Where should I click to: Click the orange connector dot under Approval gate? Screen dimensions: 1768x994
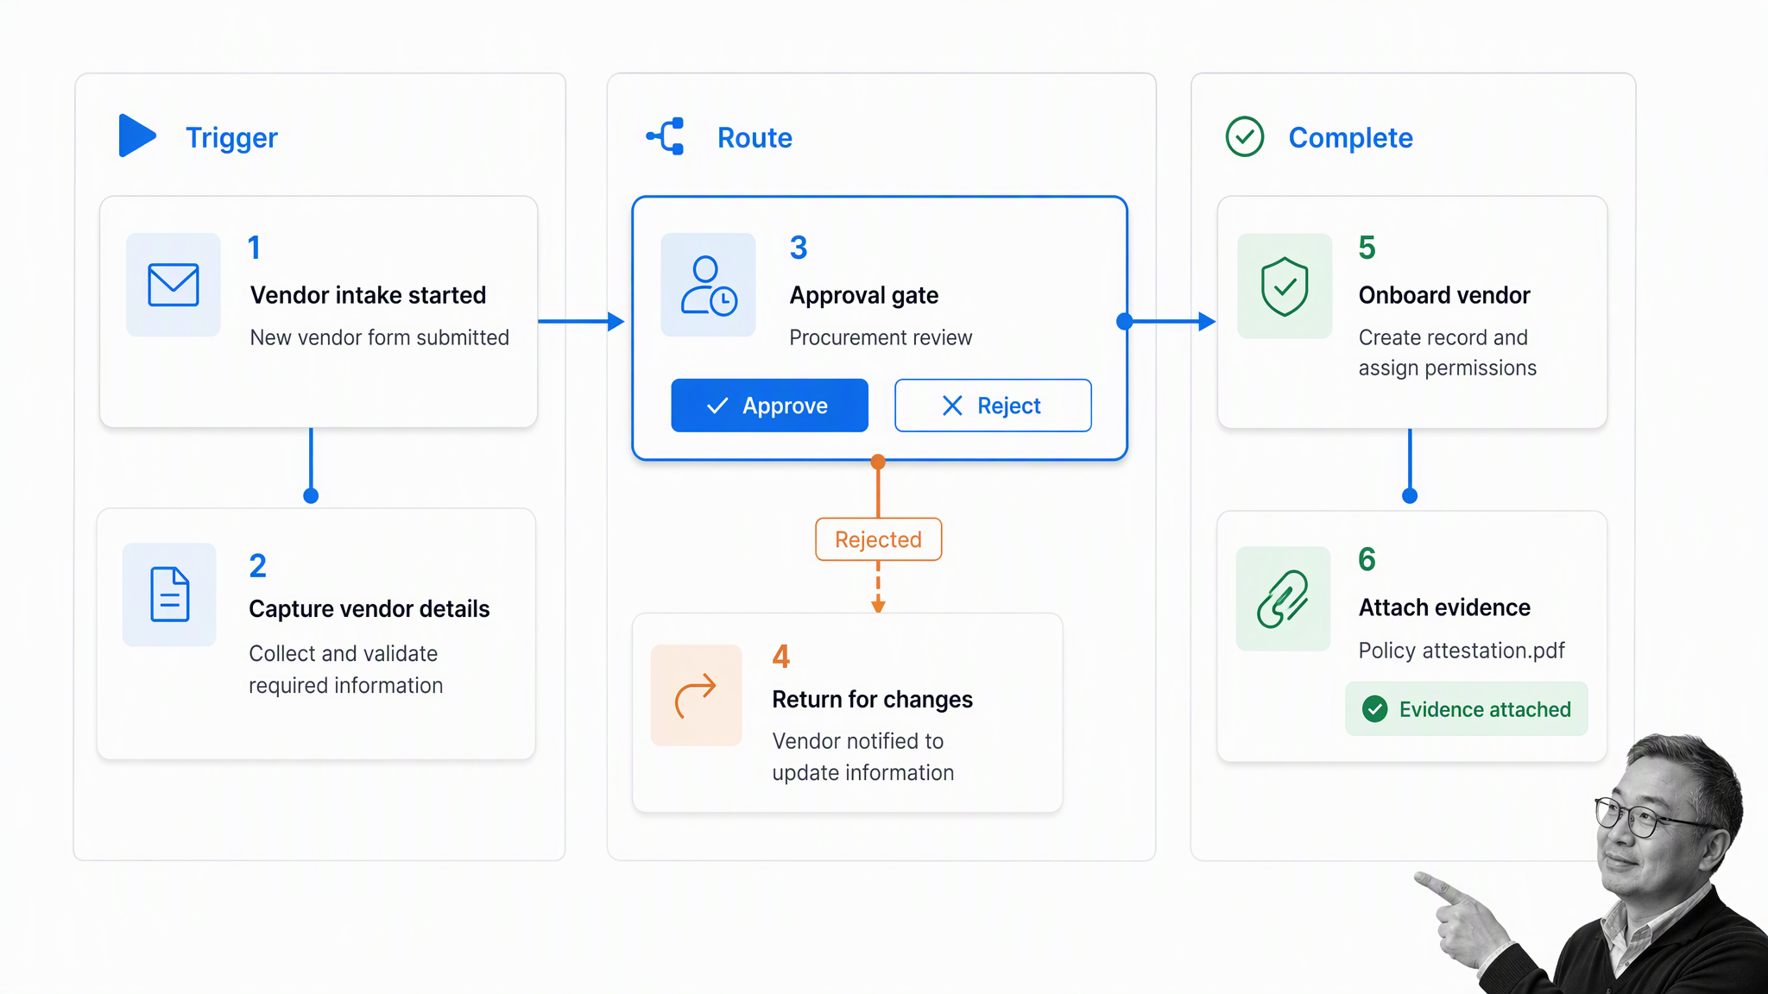coord(878,462)
